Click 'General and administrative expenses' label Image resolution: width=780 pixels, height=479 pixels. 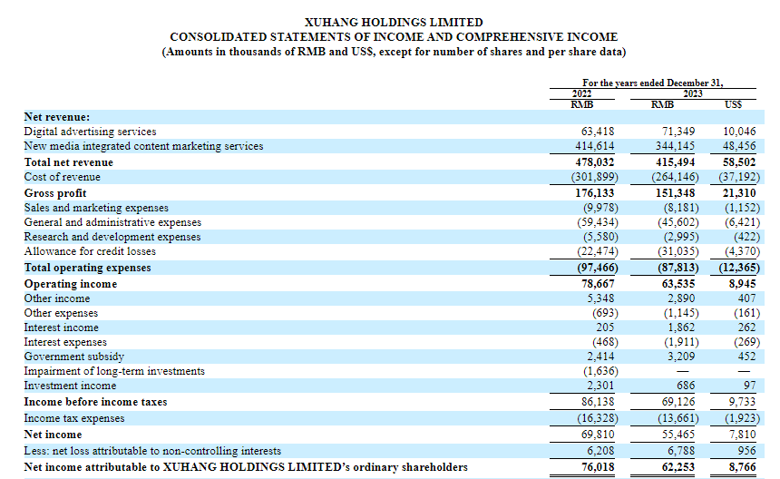(112, 222)
